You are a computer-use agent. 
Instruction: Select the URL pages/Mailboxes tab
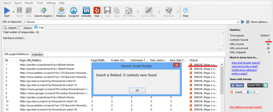tap(17, 54)
